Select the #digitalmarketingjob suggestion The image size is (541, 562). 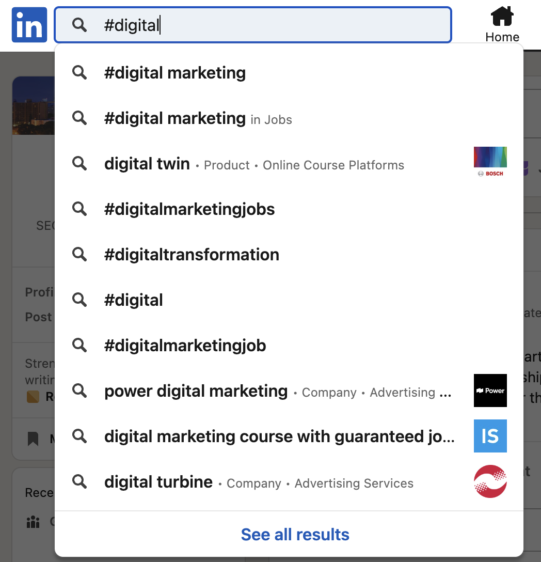click(x=185, y=345)
